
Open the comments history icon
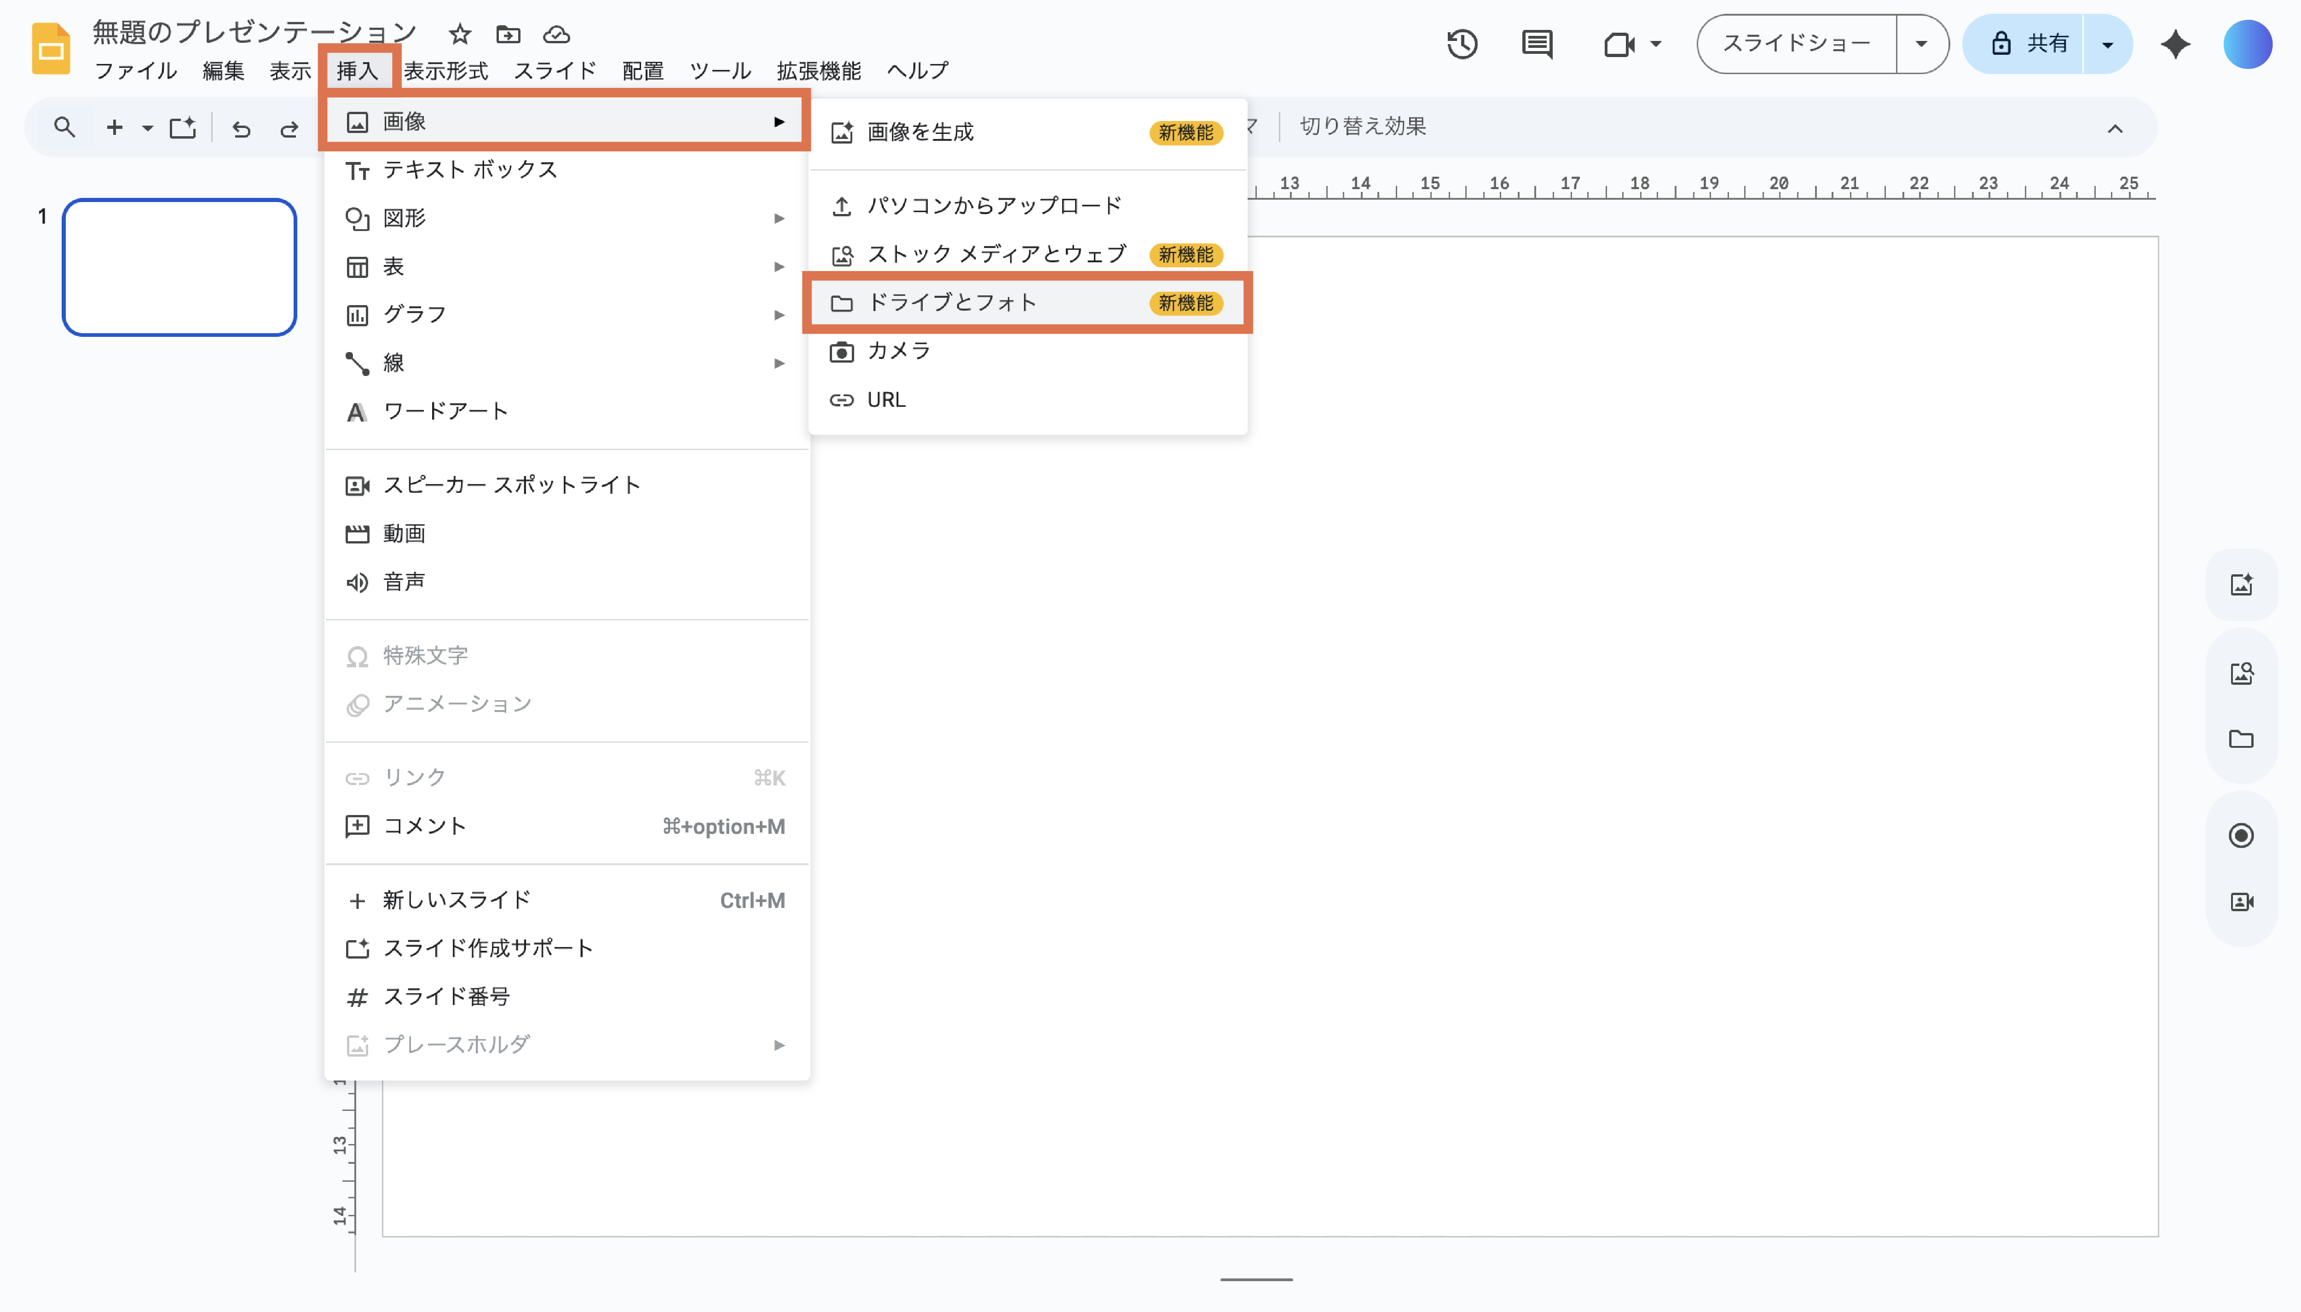pos(1537,43)
